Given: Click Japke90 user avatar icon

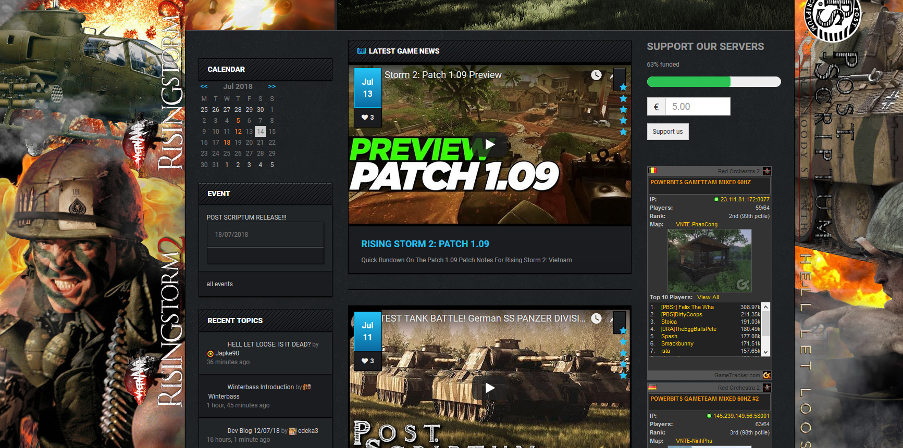Looking at the screenshot, I should coord(211,354).
